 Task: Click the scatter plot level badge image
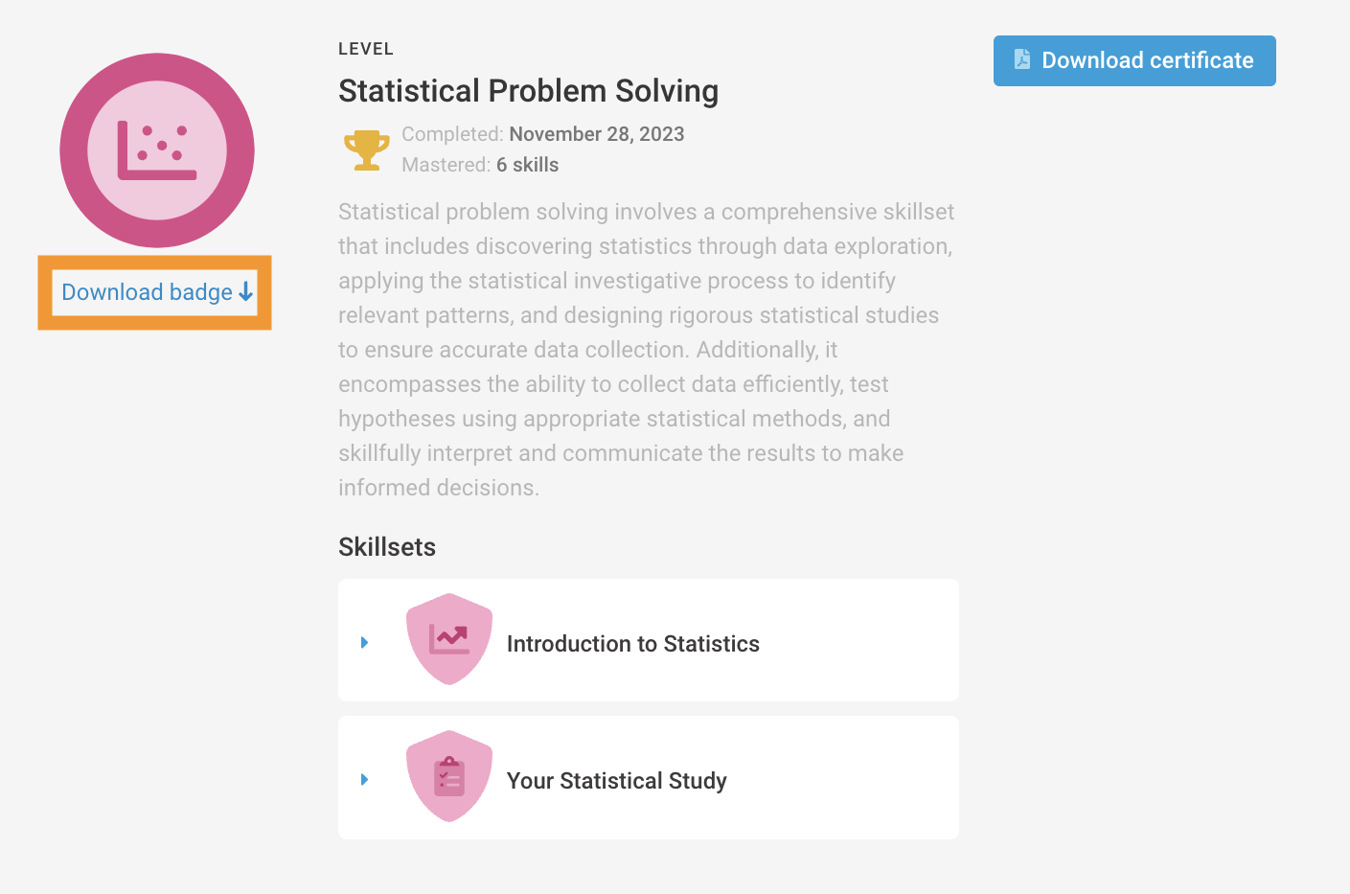tap(157, 150)
